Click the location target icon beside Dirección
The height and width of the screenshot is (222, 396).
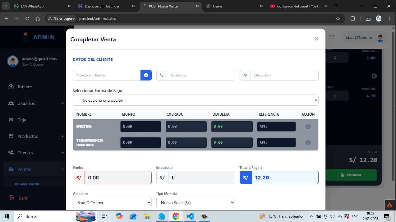pos(245,75)
